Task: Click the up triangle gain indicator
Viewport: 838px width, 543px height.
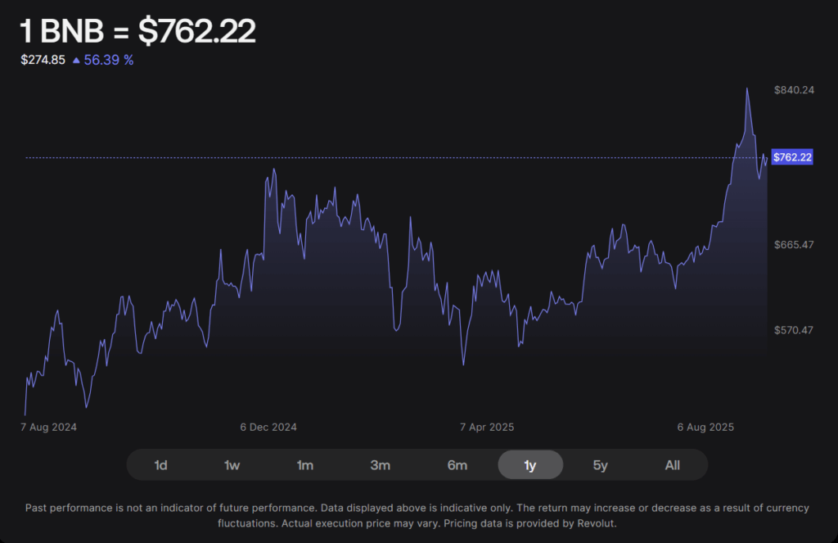Action: pos(76,61)
